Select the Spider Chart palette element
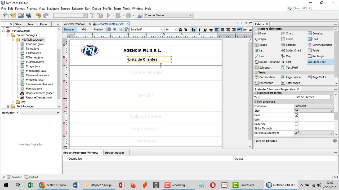339x190 pixels. click(291, 50)
